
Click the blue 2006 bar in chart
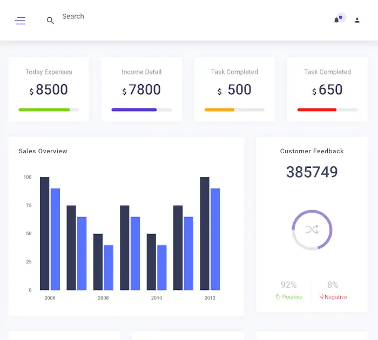[55, 239]
